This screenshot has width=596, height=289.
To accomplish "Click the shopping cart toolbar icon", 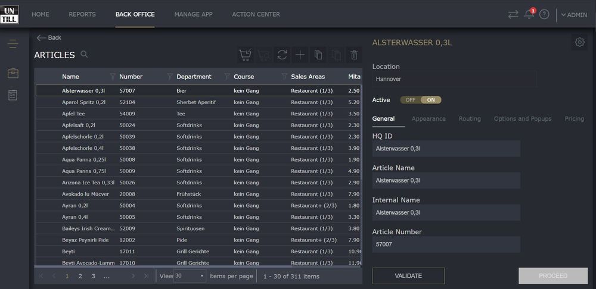I will tap(245, 55).
